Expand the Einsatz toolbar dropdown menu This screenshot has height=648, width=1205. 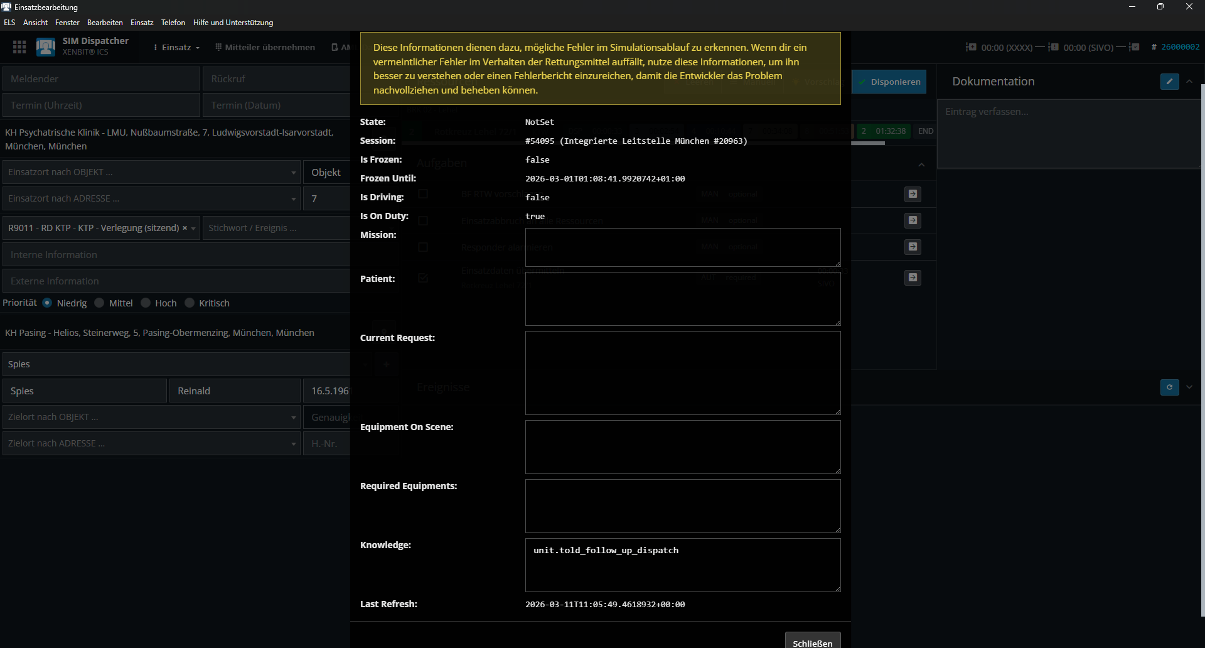tap(177, 48)
